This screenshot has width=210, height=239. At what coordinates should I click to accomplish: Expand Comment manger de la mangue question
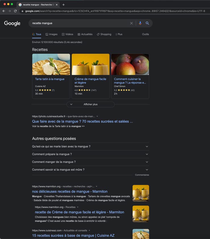tap(91, 162)
